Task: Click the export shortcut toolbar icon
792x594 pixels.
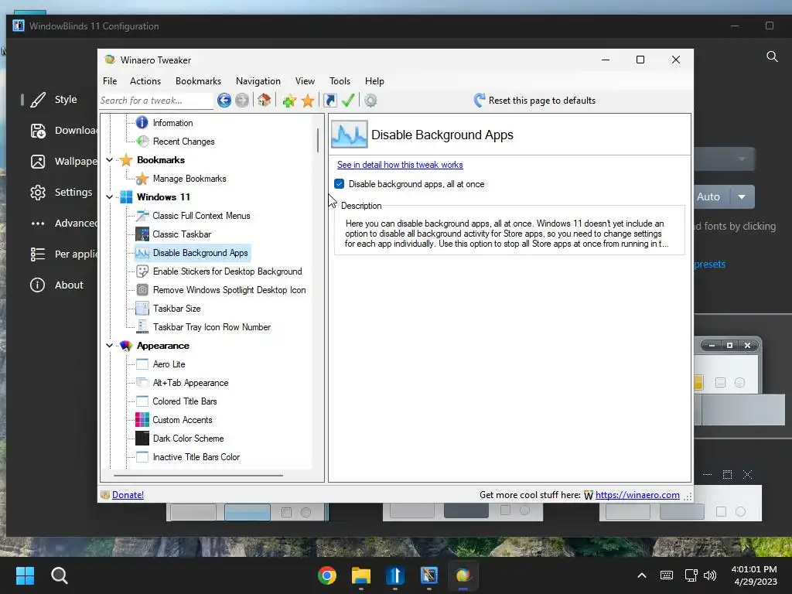Action: tap(329, 101)
